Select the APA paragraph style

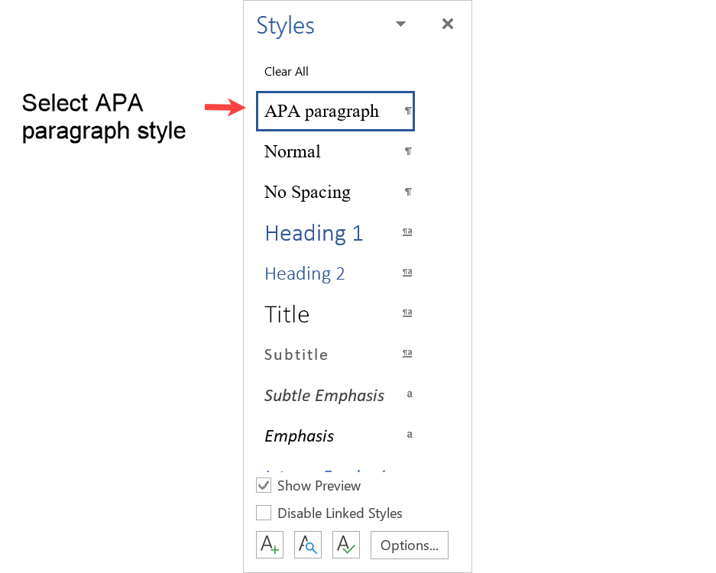click(x=335, y=111)
